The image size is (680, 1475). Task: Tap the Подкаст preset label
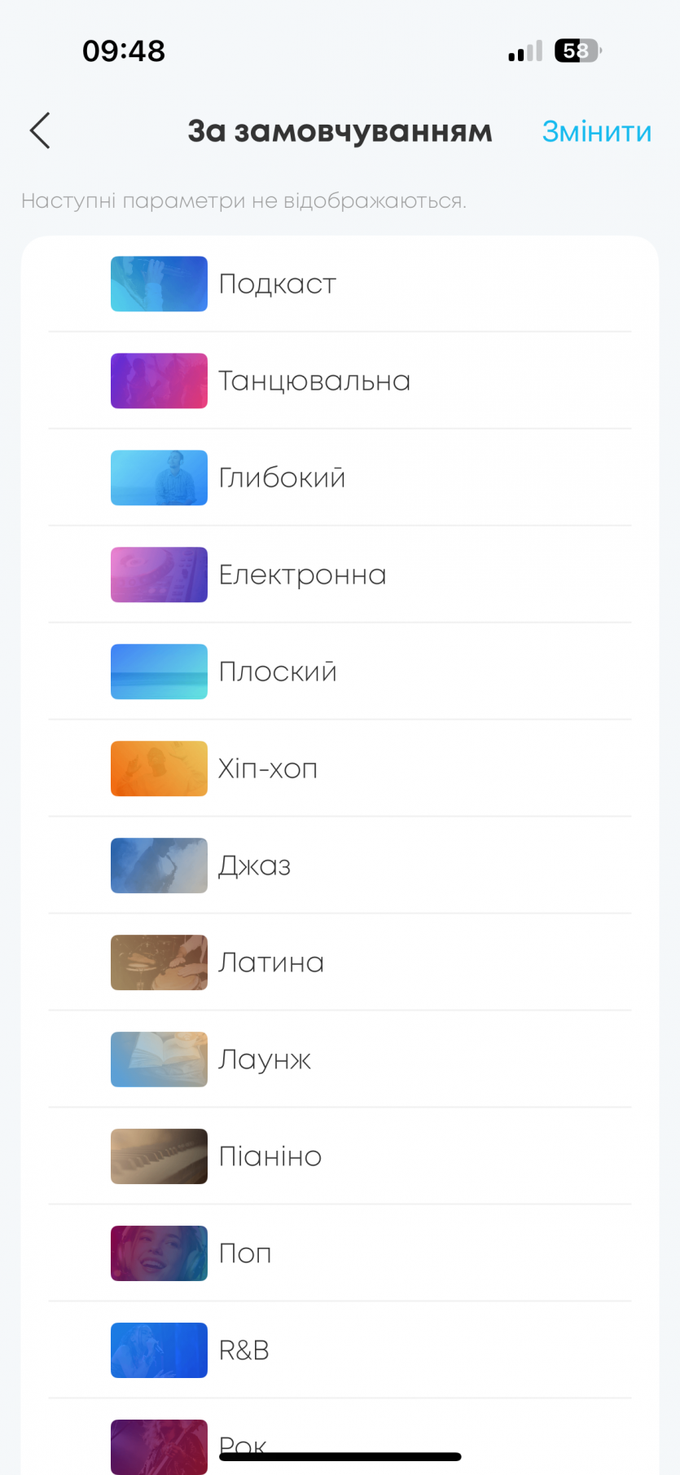tap(277, 284)
